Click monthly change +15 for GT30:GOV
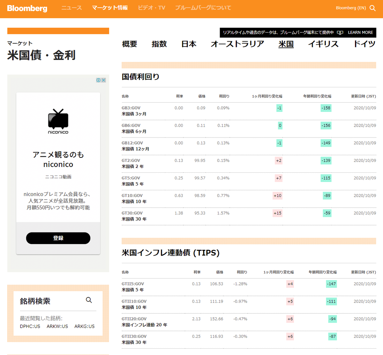 point(277,213)
